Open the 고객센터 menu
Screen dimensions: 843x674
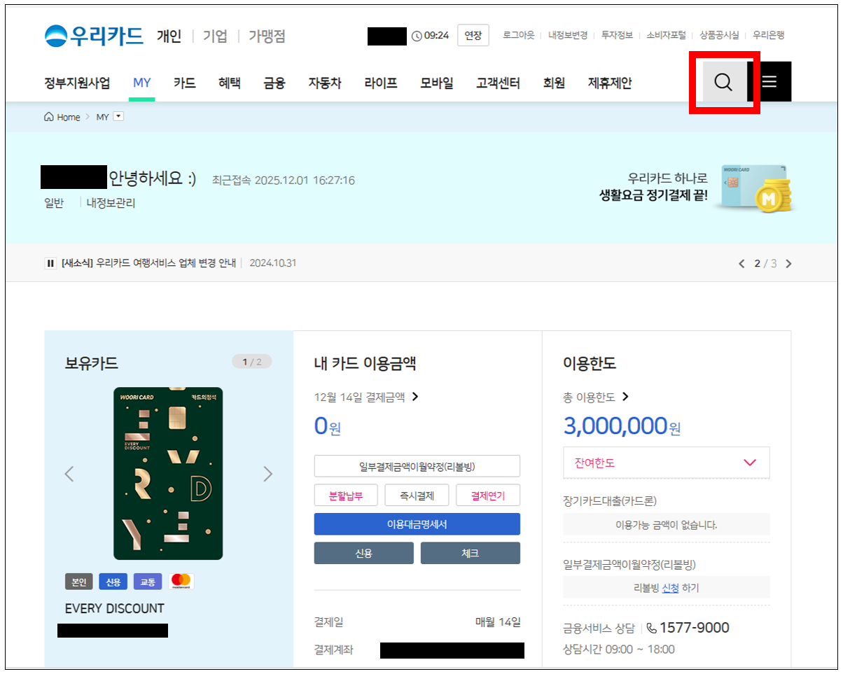498,83
